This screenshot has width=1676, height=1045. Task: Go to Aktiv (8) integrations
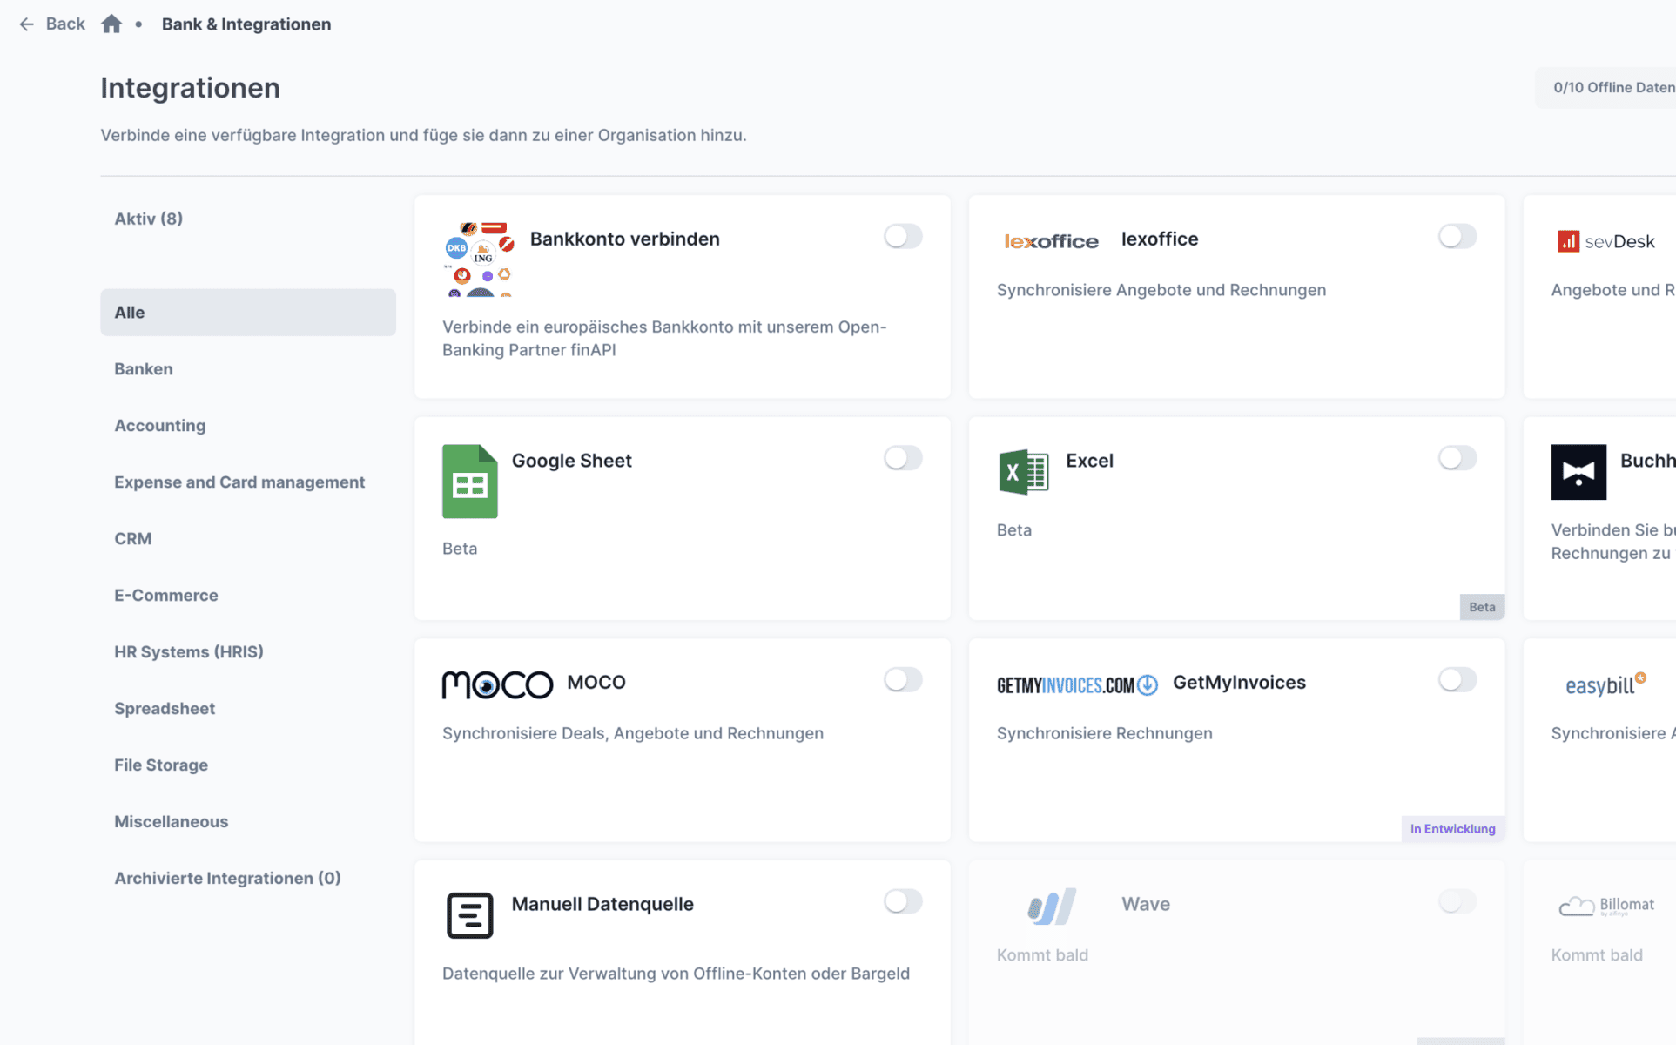[149, 219]
